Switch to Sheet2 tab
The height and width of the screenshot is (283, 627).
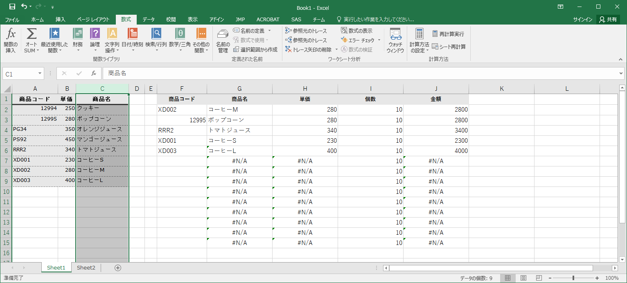tap(86, 268)
